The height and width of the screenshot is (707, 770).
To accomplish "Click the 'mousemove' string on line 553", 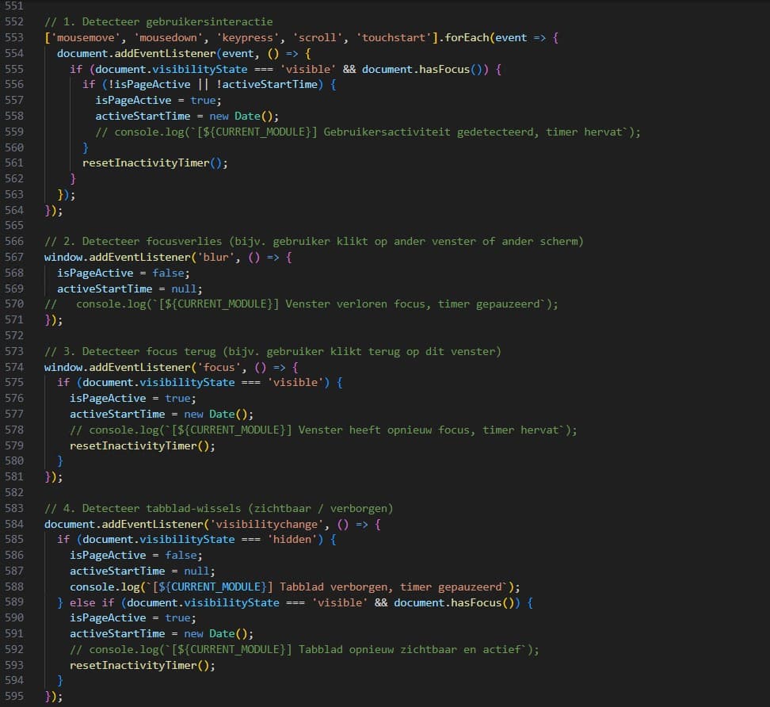I will (85, 37).
